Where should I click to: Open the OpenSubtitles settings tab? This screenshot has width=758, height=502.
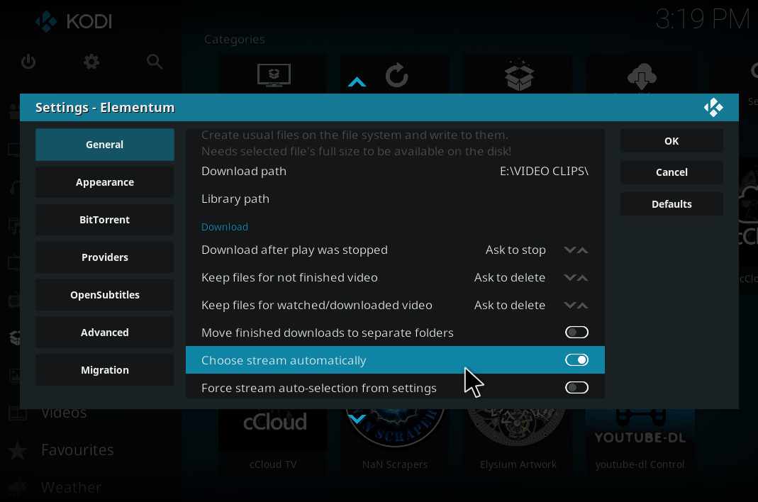104,294
